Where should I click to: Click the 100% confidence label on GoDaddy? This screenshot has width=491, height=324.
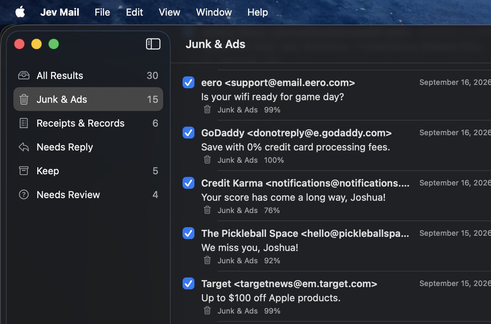[274, 160]
